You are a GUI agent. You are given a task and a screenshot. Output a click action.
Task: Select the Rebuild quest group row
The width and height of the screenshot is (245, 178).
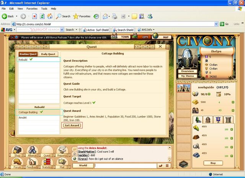39,59
